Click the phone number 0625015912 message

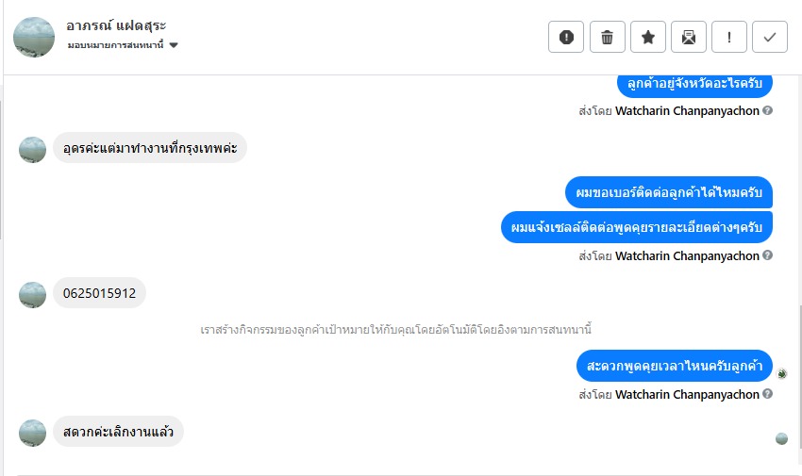99,293
